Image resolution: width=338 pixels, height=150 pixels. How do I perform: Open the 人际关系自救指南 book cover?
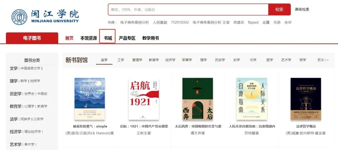(x=252, y=99)
